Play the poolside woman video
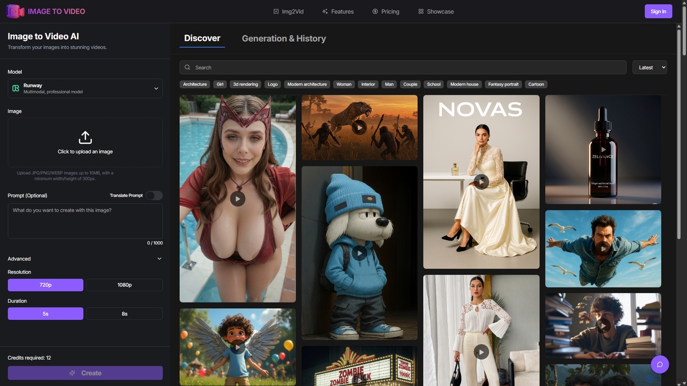Image resolution: width=687 pixels, height=386 pixels. tap(238, 199)
